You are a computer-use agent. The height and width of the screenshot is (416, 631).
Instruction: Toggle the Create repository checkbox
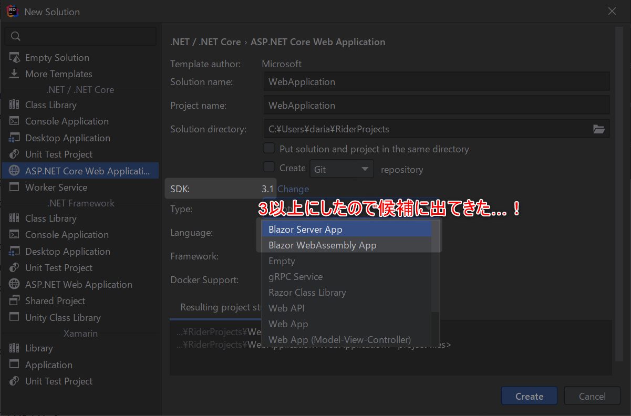[269, 168]
